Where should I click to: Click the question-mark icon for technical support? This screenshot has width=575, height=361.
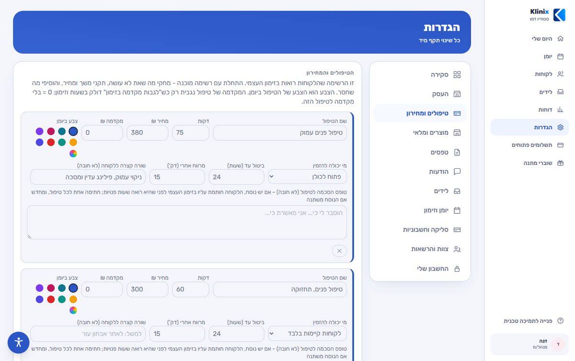(x=561, y=321)
